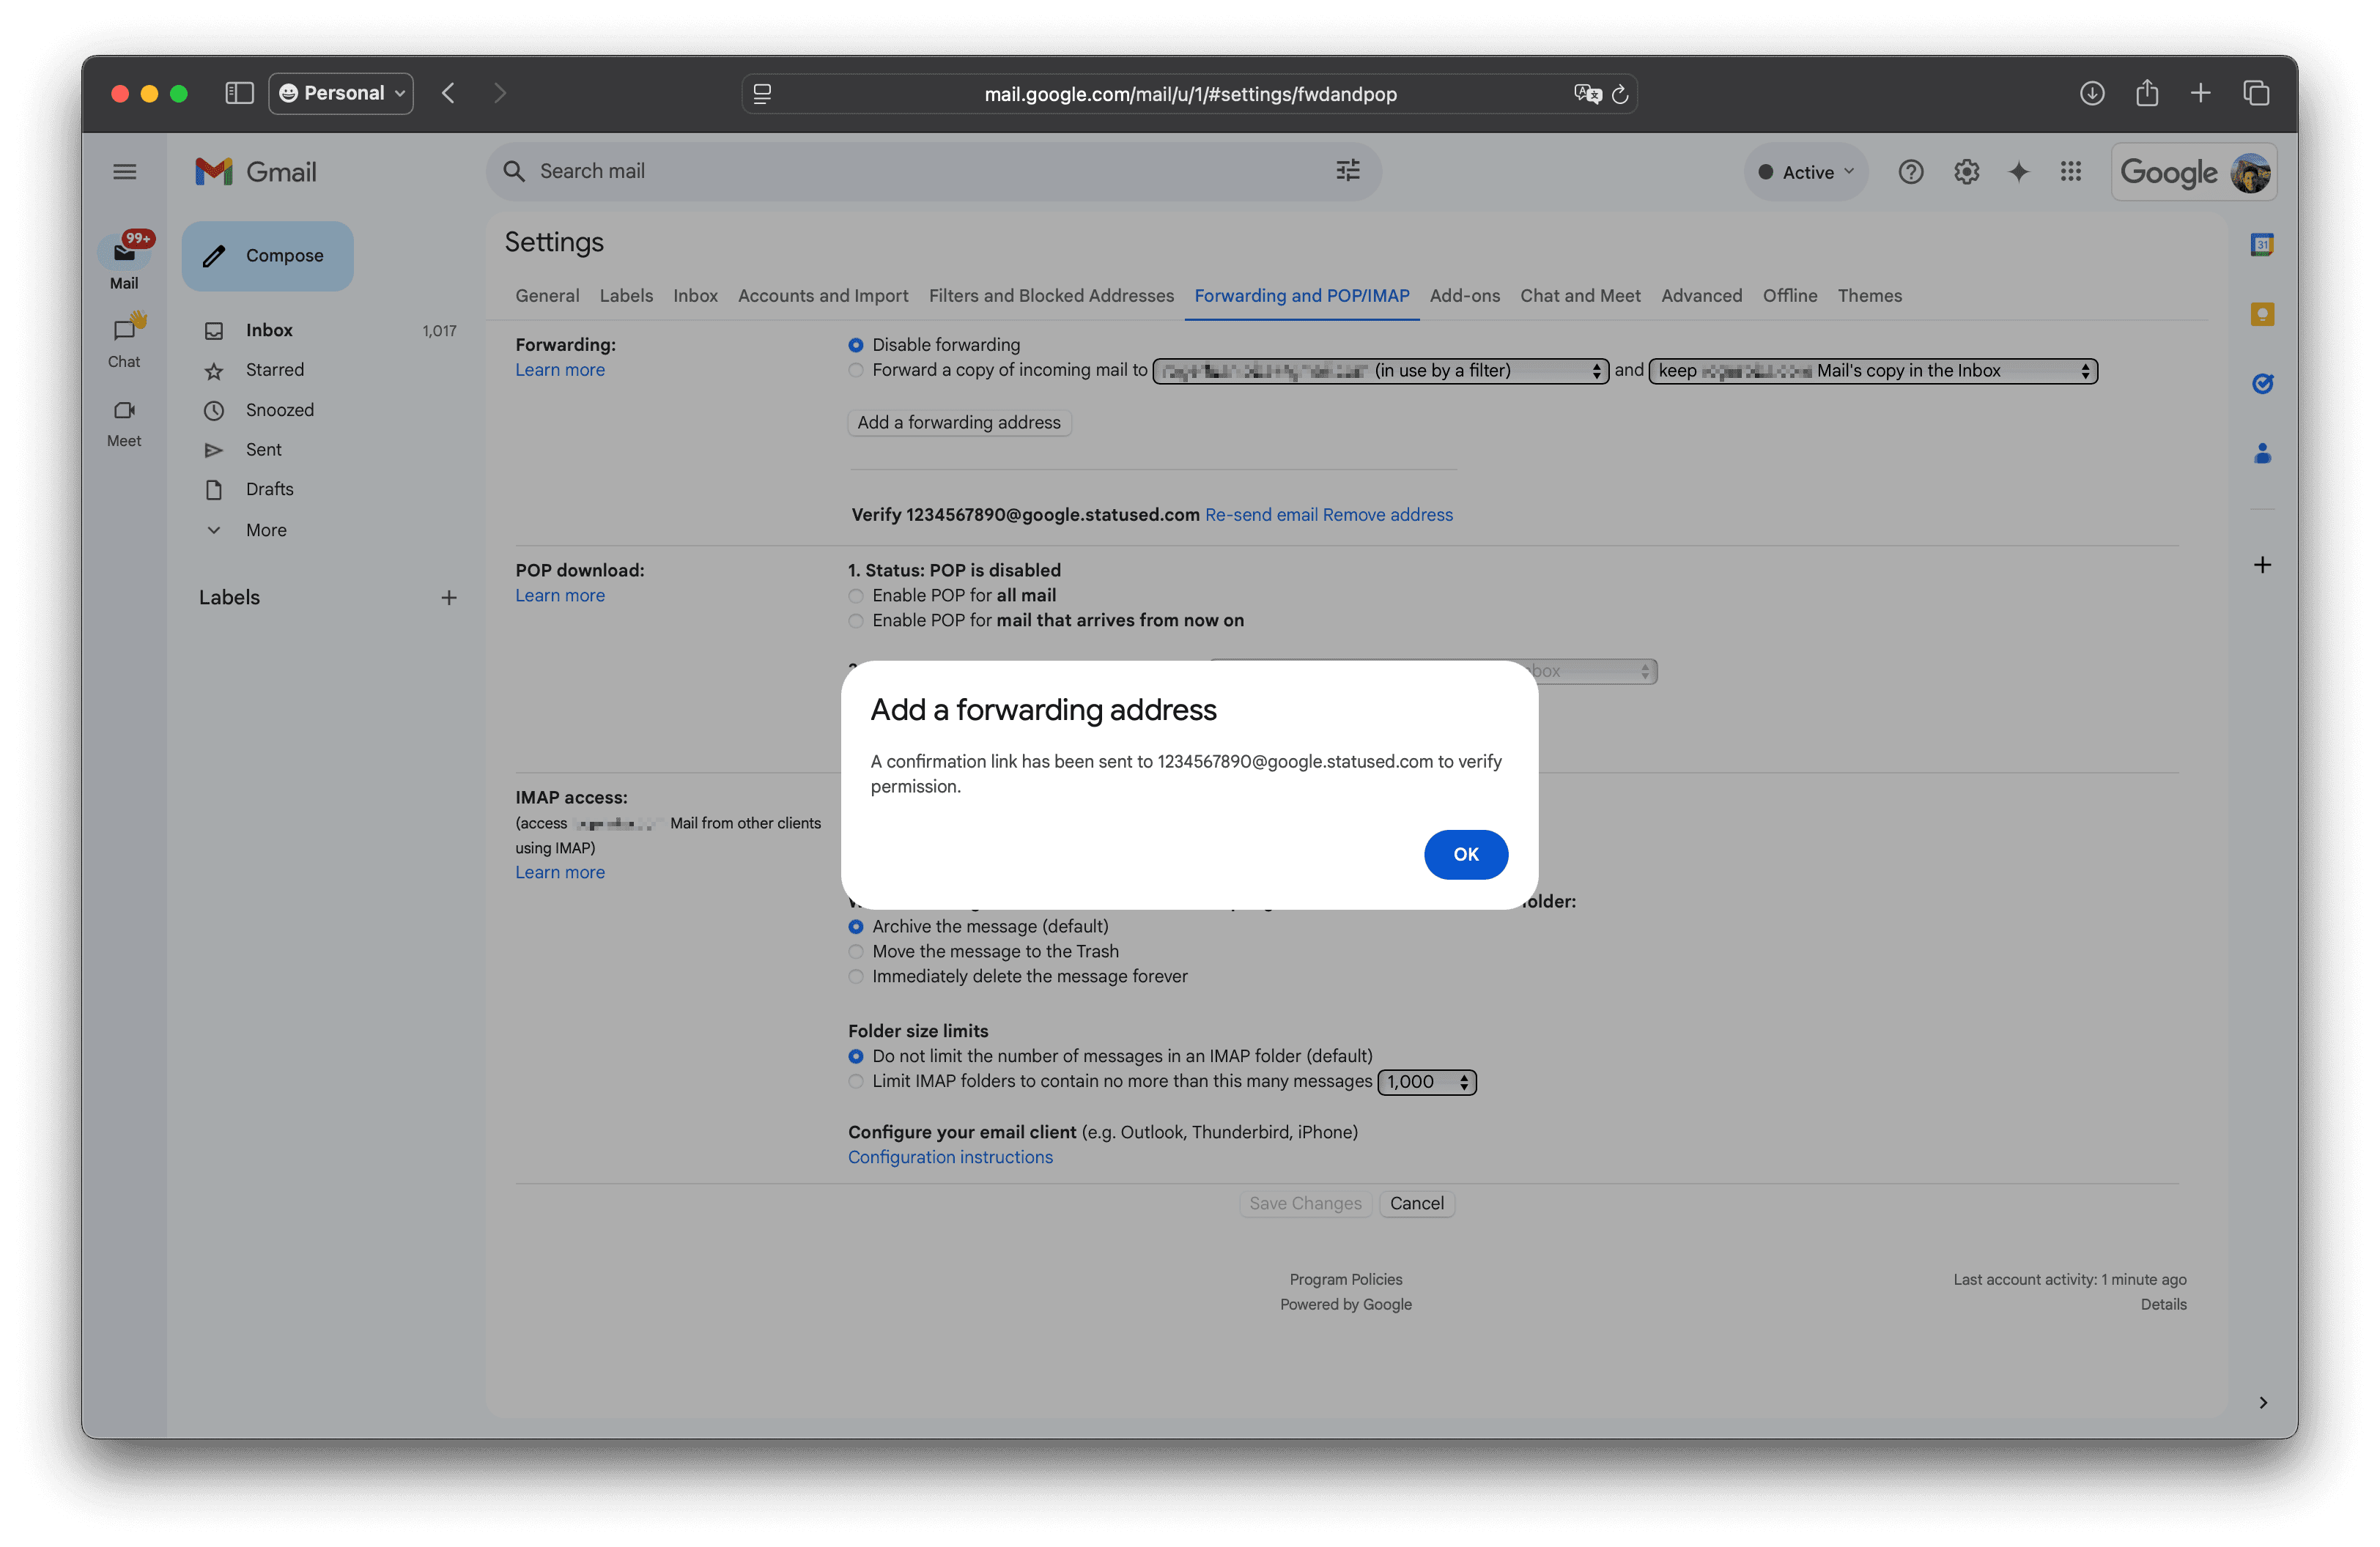Open the Help question mark icon
Viewport: 2380px width, 1547px height.
pyautogui.click(x=1910, y=171)
